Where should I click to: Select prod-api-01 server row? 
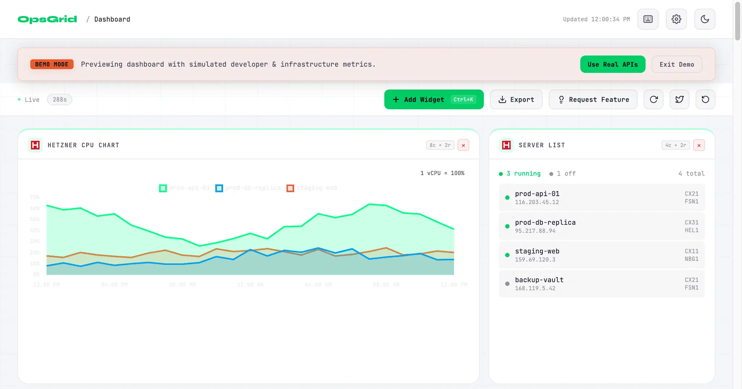tap(602, 198)
